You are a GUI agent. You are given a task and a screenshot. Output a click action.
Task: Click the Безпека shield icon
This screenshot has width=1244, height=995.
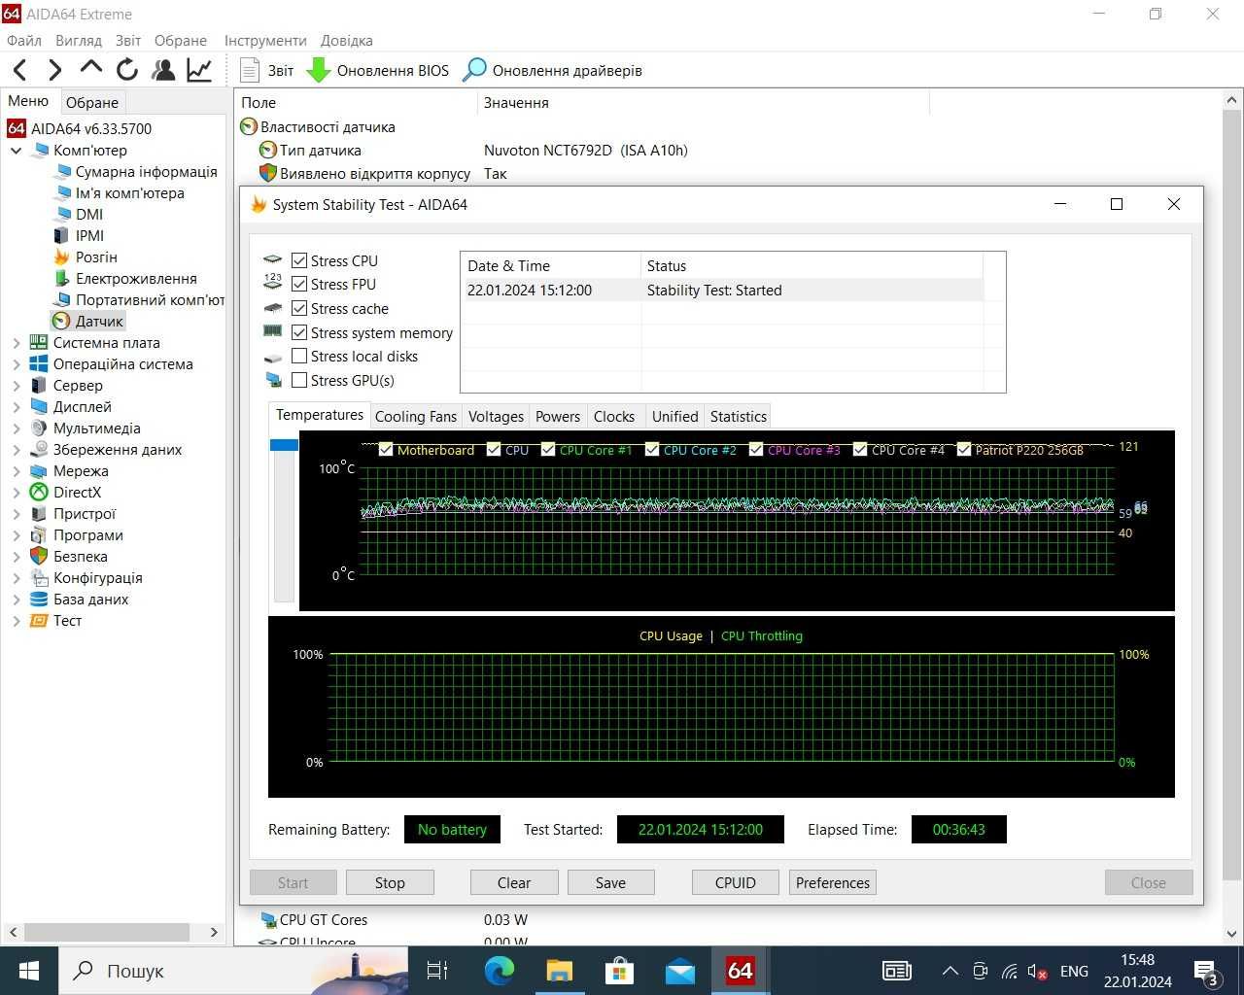(x=39, y=557)
